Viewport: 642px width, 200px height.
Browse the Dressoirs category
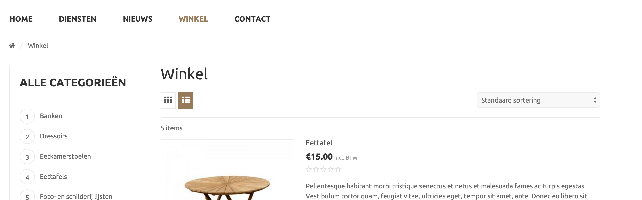(x=54, y=136)
